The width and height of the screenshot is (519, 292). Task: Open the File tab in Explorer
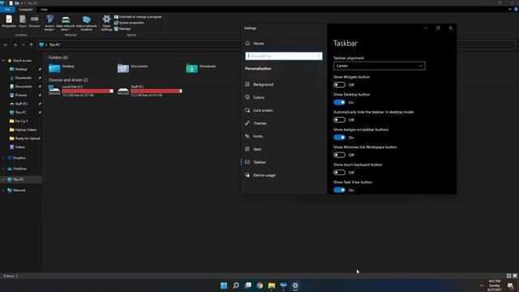(x=7, y=9)
